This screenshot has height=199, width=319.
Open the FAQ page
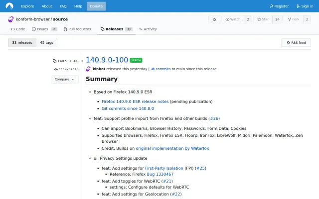[63, 6]
